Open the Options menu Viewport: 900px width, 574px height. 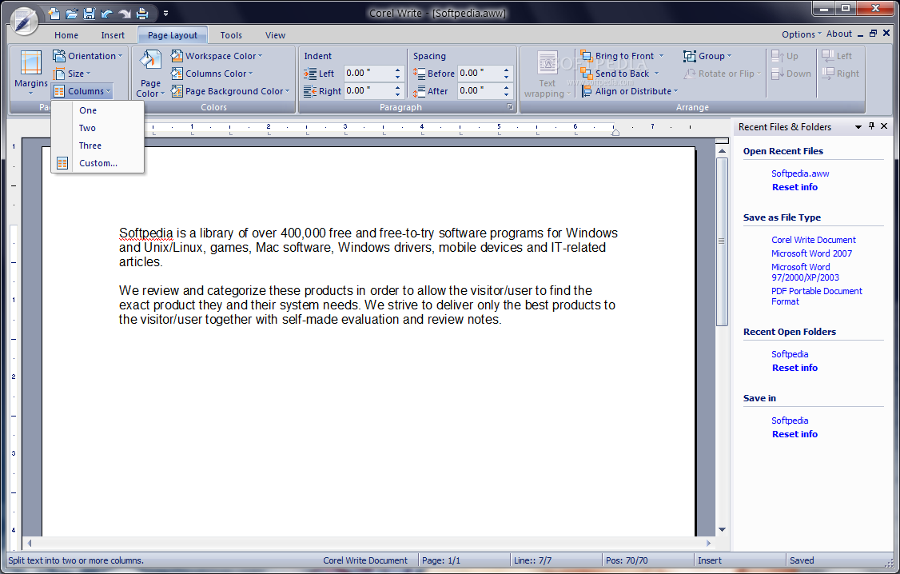pyautogui.click(x=801, y=34)
